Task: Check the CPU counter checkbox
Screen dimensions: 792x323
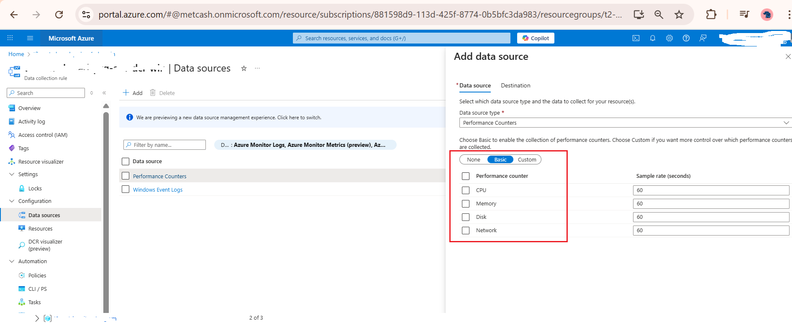Action: pos(466,190)
